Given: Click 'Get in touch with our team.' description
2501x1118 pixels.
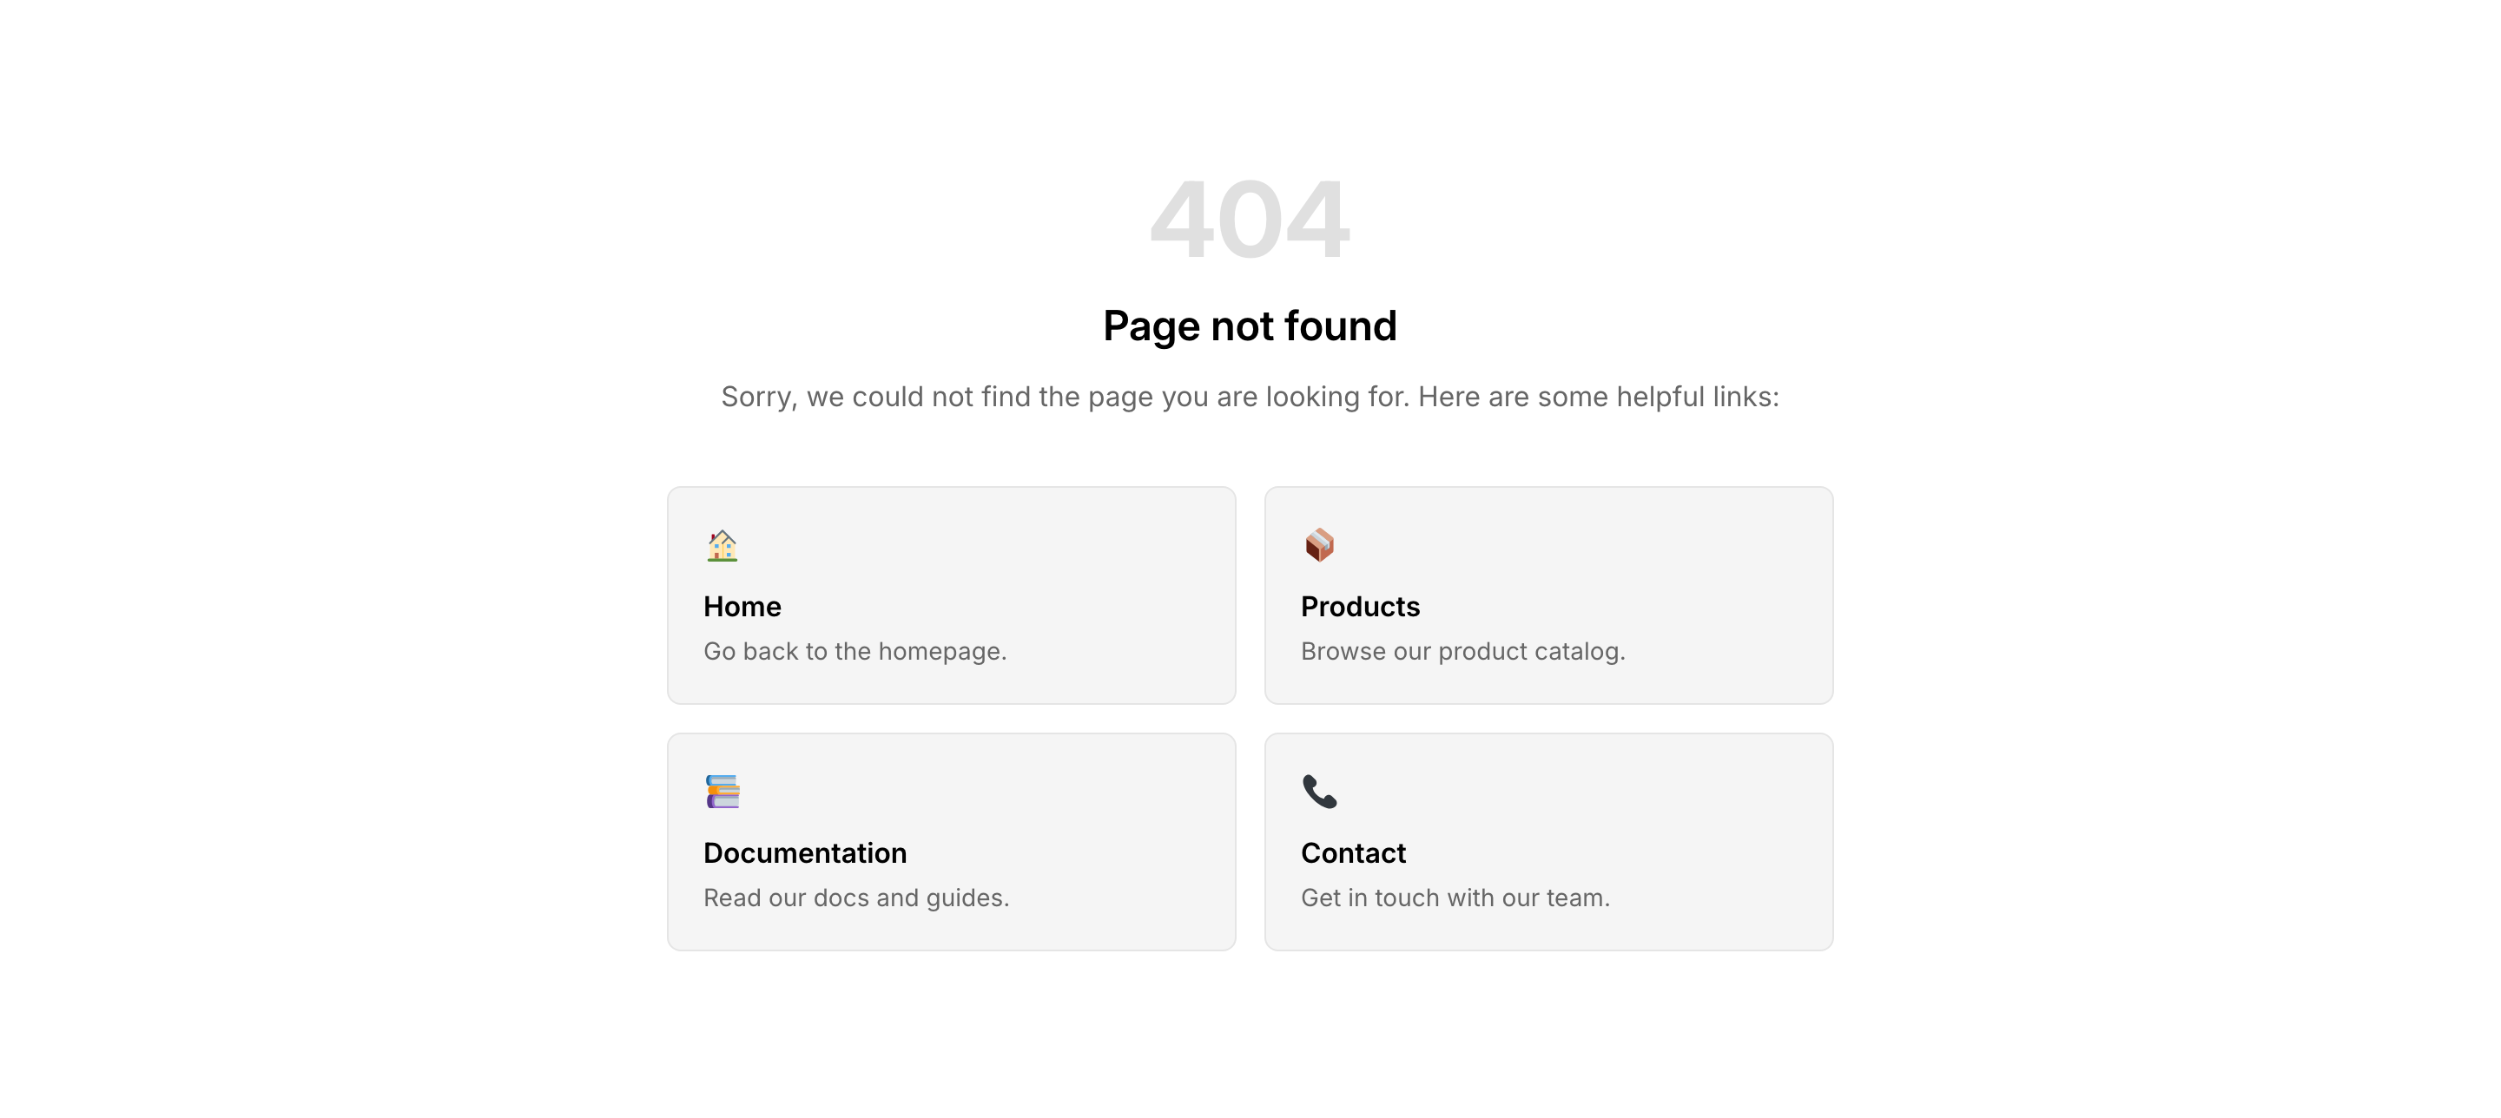Looking at the screenshot, I should pos(1455,898).
